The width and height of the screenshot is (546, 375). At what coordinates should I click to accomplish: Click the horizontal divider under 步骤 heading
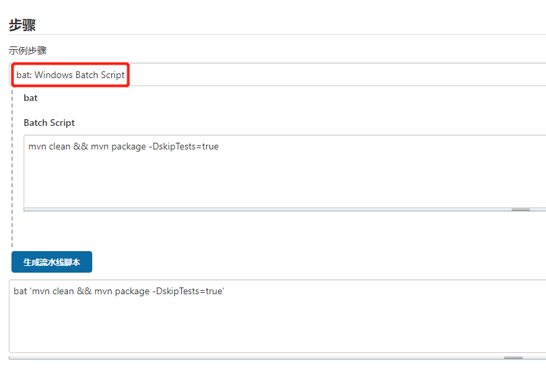click(269, 35)
